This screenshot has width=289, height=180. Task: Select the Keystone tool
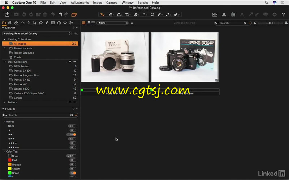tap(144, 14)
